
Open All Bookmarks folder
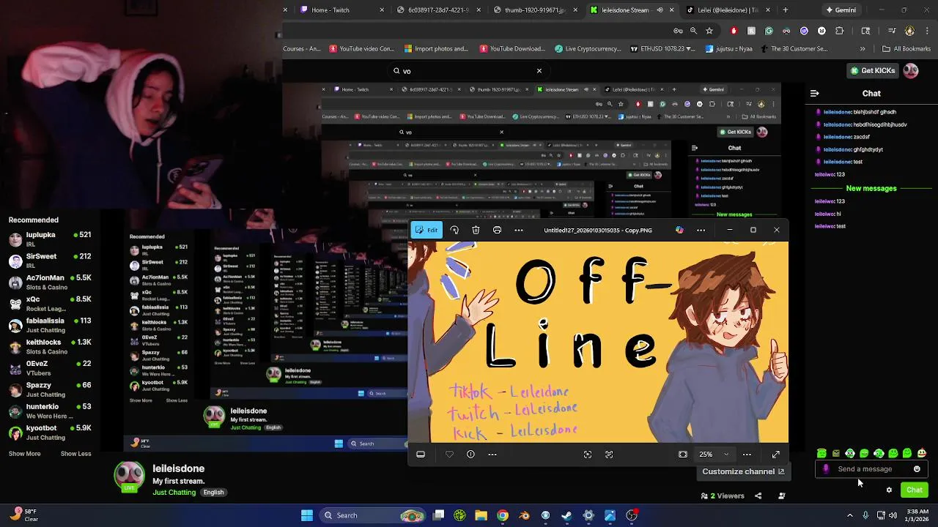tap(906, 49)
